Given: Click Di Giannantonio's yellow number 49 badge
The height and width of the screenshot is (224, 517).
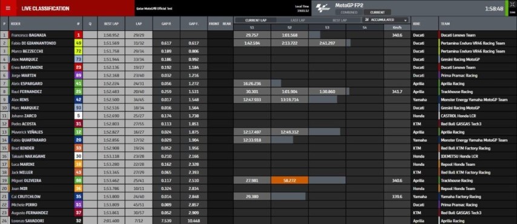Looking at the screenshot, I should click(x=79, y=43).
